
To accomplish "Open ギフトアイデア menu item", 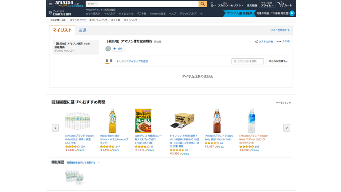I will tap(78, 20).
